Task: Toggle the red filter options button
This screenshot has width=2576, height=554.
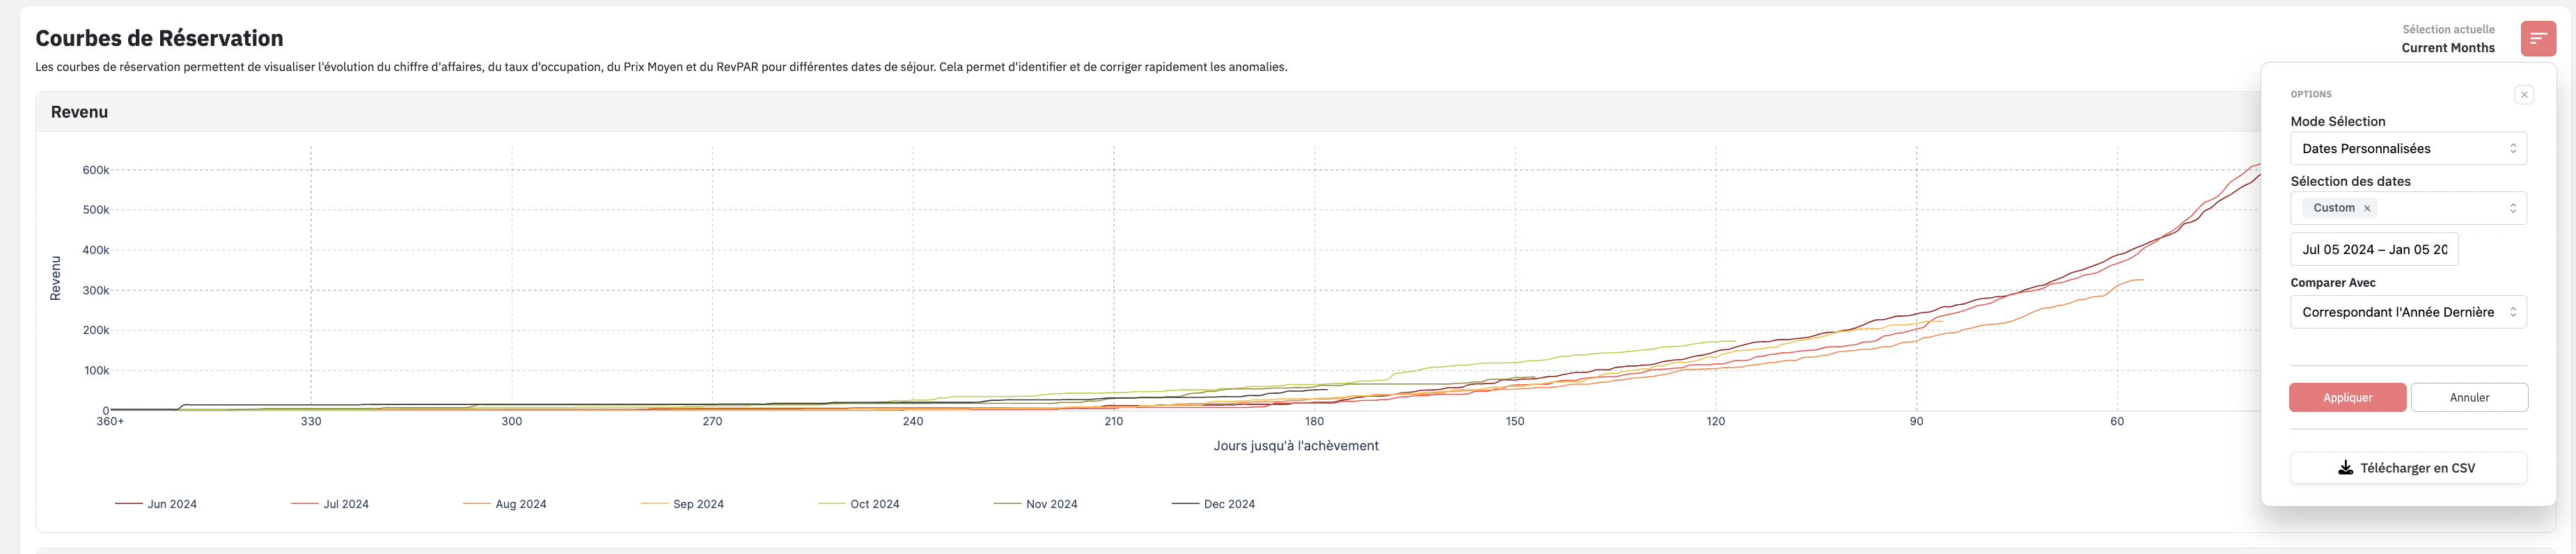Action: [x=2538, y=38]
